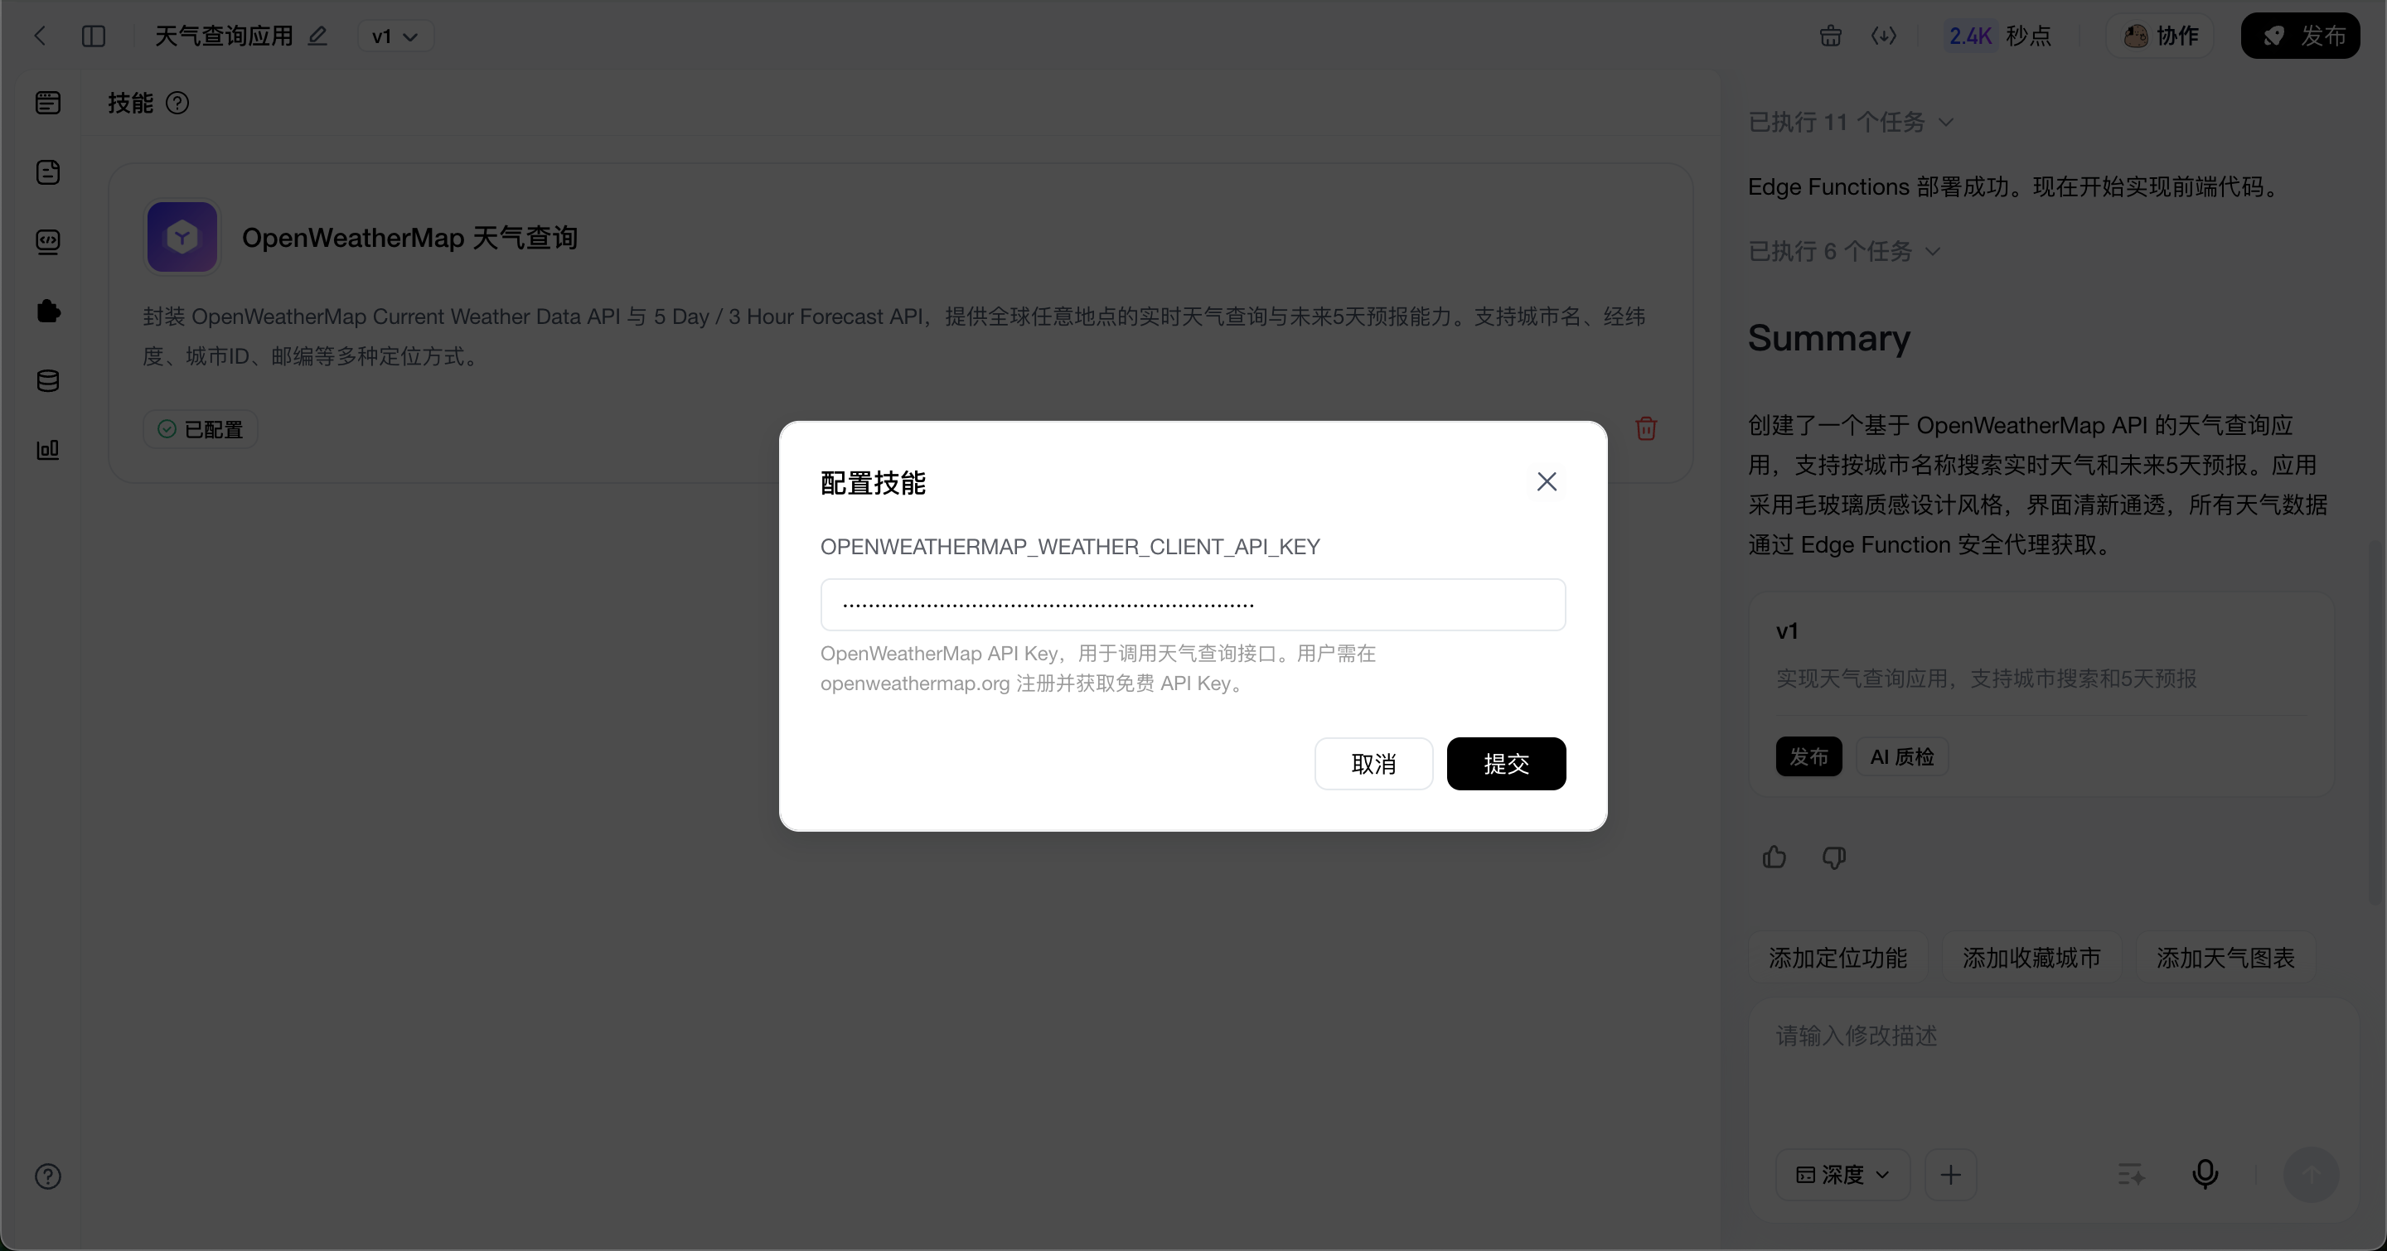
Task: Open the second sidebar document icon
Action: (x=48, y=172)
